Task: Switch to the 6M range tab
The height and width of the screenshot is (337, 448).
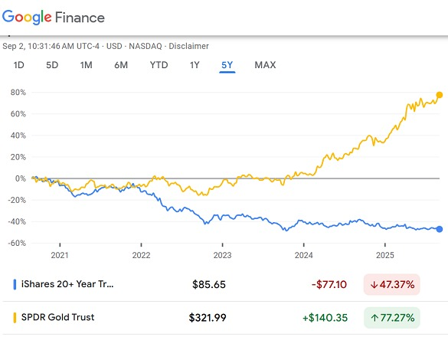Action: 121,65
